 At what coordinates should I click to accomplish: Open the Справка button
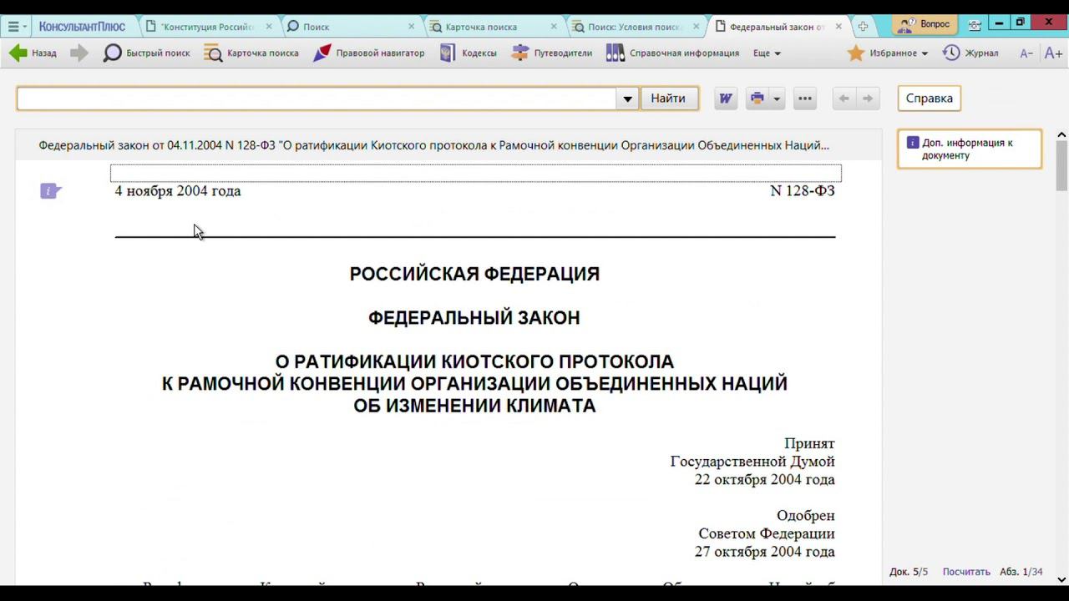[x=929, y=98]
